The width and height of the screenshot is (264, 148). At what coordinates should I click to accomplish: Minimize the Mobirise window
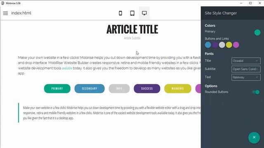pyautogui.click(x=241, y=3)
